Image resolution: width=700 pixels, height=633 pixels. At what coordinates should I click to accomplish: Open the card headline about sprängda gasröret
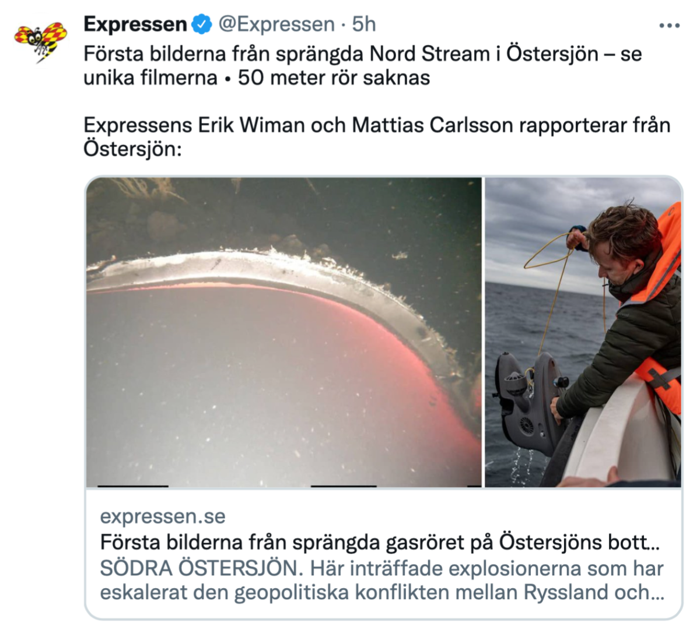(380, 542)
